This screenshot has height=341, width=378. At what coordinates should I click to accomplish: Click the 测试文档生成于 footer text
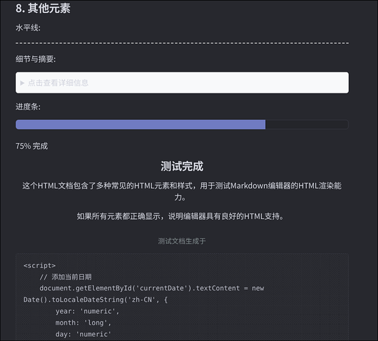pos(182,241)
